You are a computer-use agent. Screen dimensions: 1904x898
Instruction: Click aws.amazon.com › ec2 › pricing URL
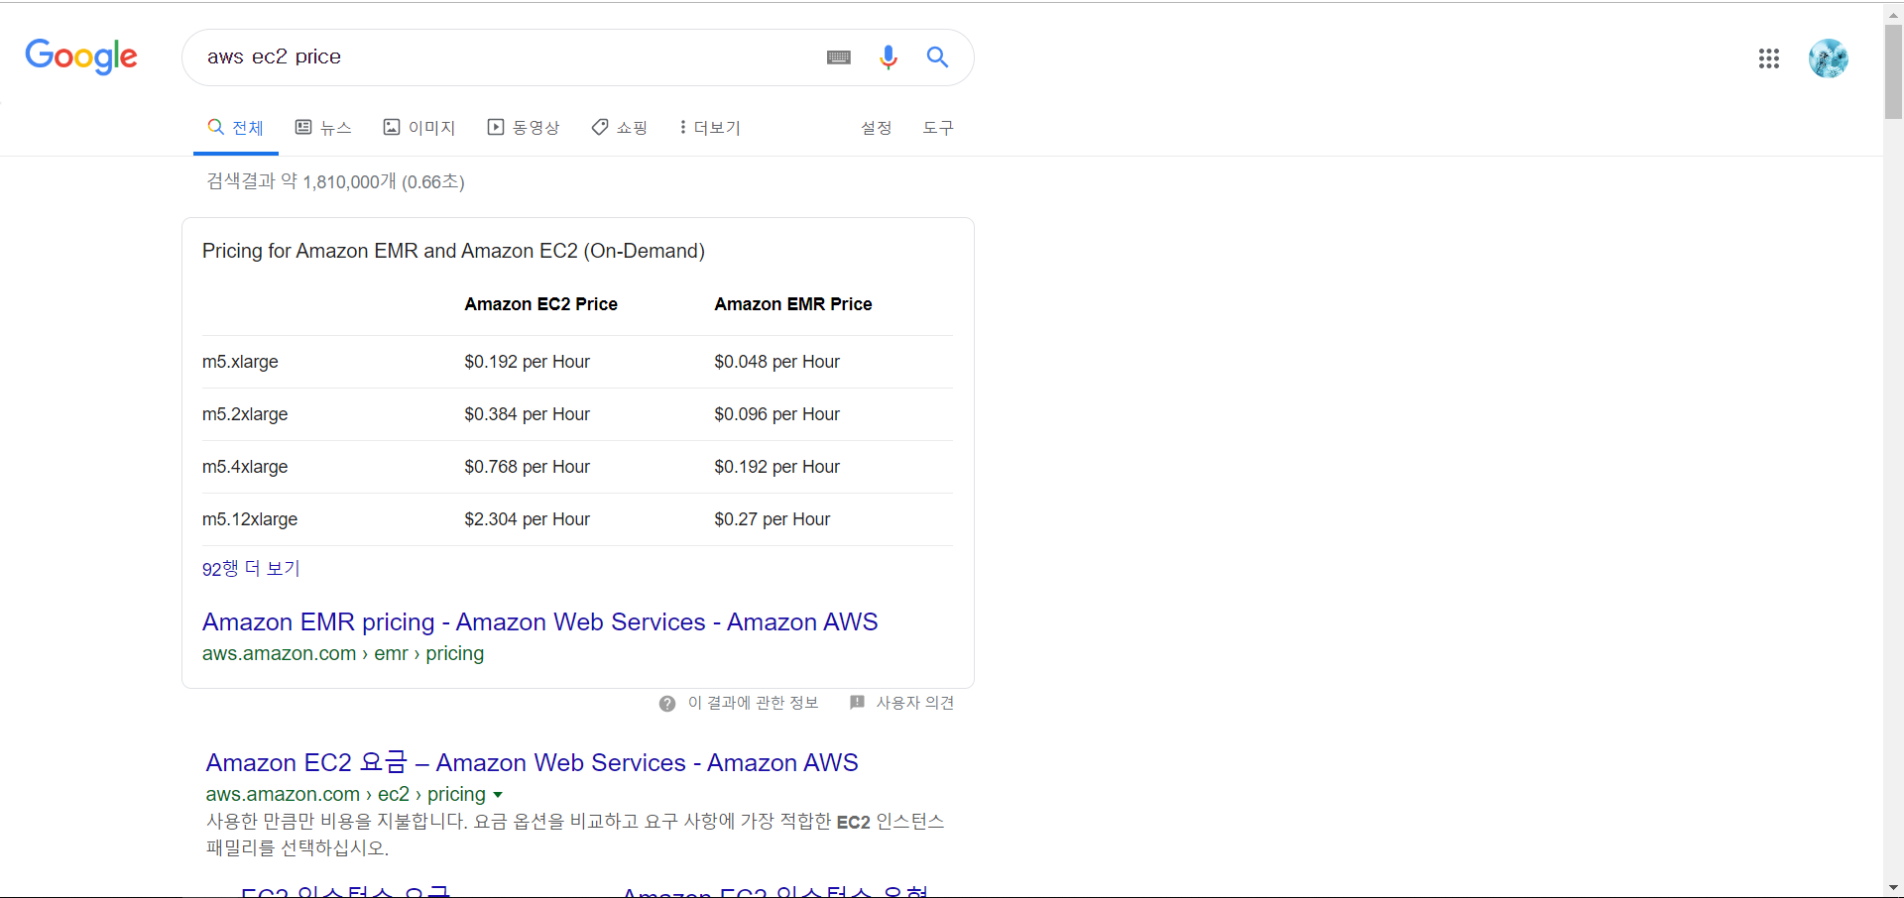click(x=346, y=794)
